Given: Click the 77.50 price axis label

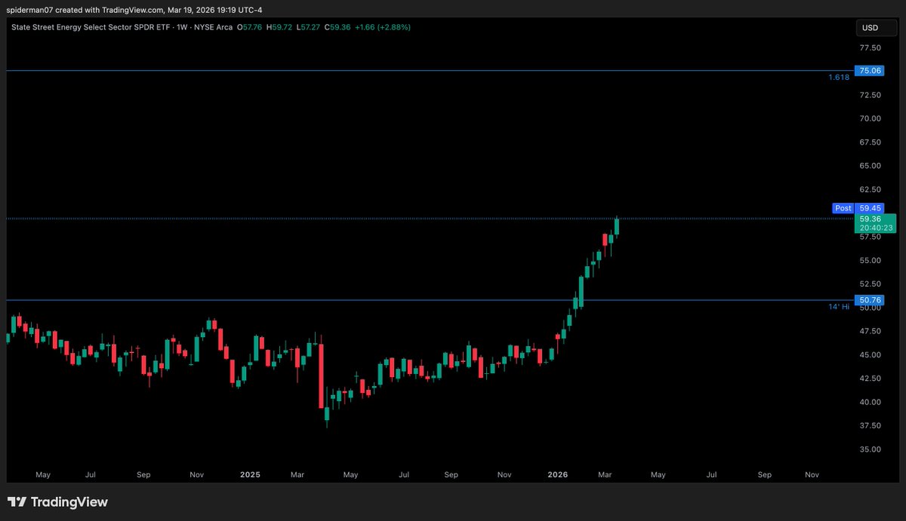Looking at the screenshot, I should coord(871,48).
